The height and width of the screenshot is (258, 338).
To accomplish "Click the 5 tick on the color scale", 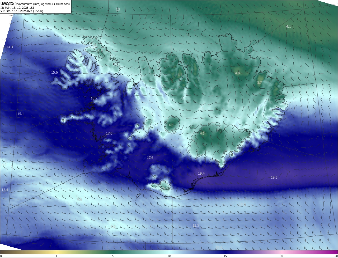I will [113, 256].
